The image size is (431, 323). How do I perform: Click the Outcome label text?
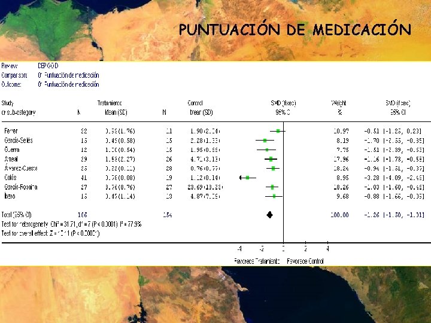pyautogui.click(x=11, y=84)
